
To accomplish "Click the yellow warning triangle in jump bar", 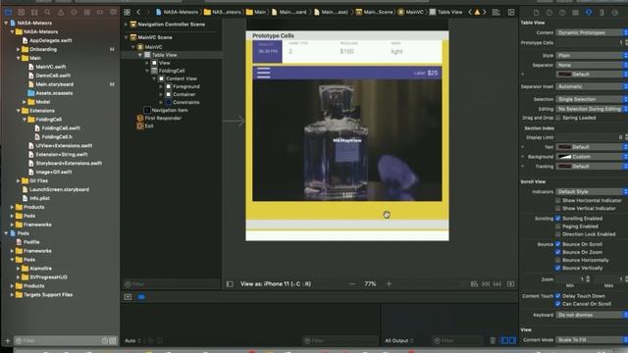I will click(477, 12).
